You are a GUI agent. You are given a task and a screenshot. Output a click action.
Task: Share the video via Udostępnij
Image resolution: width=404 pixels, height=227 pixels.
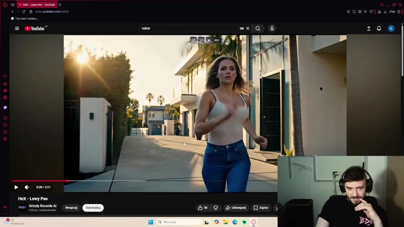[236, 208]
